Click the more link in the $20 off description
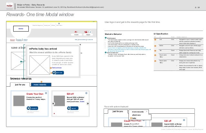206x133 pixels. (x=82, y=101)
